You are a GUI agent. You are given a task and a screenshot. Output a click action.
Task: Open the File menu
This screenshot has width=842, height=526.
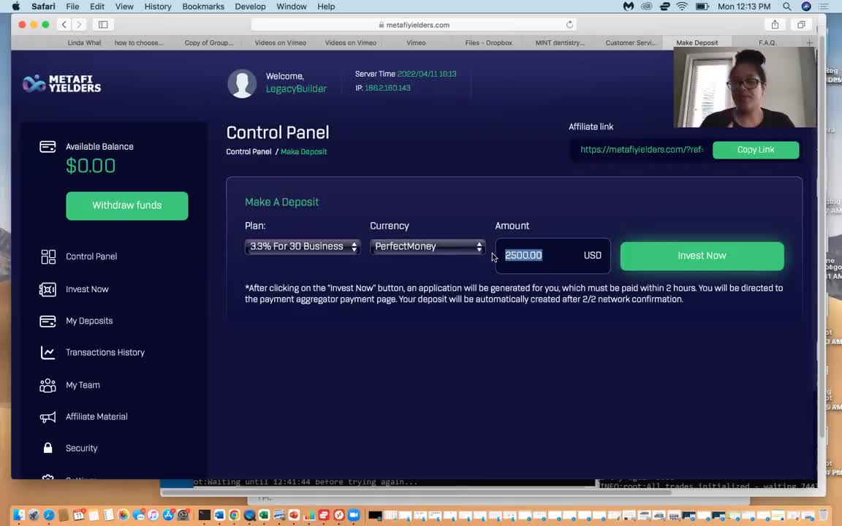click(x=72, y=7)
